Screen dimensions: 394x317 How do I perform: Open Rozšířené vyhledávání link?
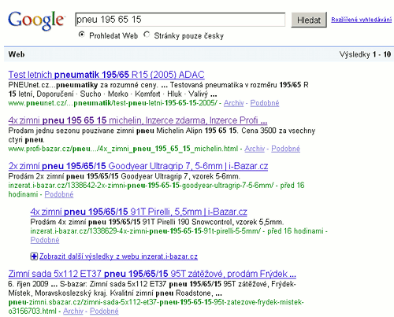(361, 20)
